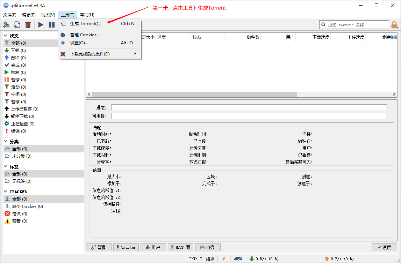Collapse the 分类 section in sidebar
Viewport: 401px width, 263px height.
[6, 141]
